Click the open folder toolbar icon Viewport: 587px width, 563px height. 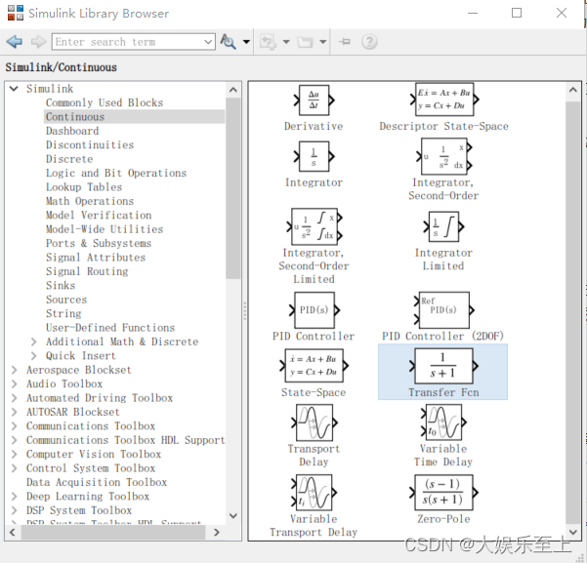click(305, 42)
